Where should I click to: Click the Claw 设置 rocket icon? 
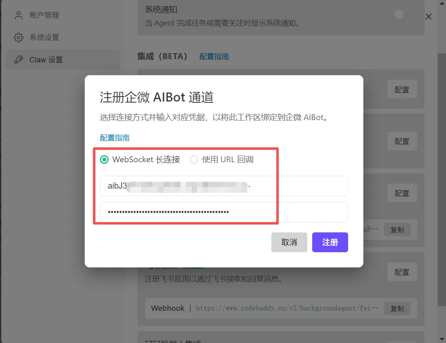point(19,60)
